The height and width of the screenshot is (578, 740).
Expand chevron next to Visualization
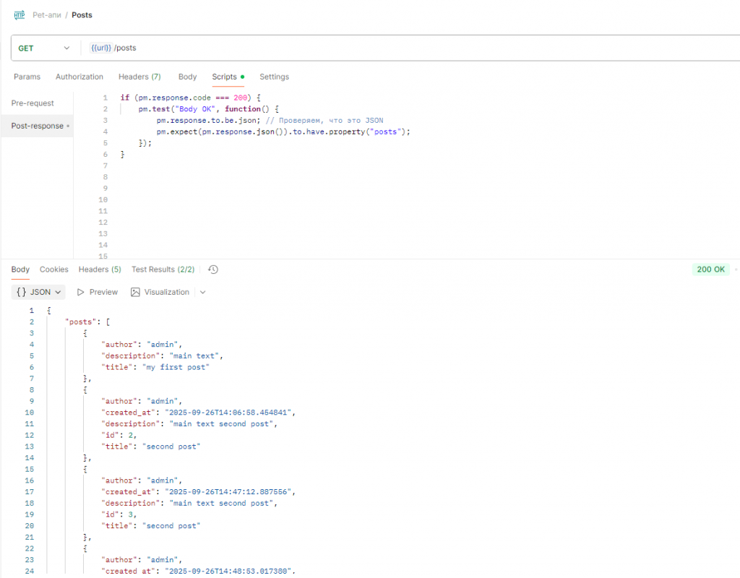[202, 292]
